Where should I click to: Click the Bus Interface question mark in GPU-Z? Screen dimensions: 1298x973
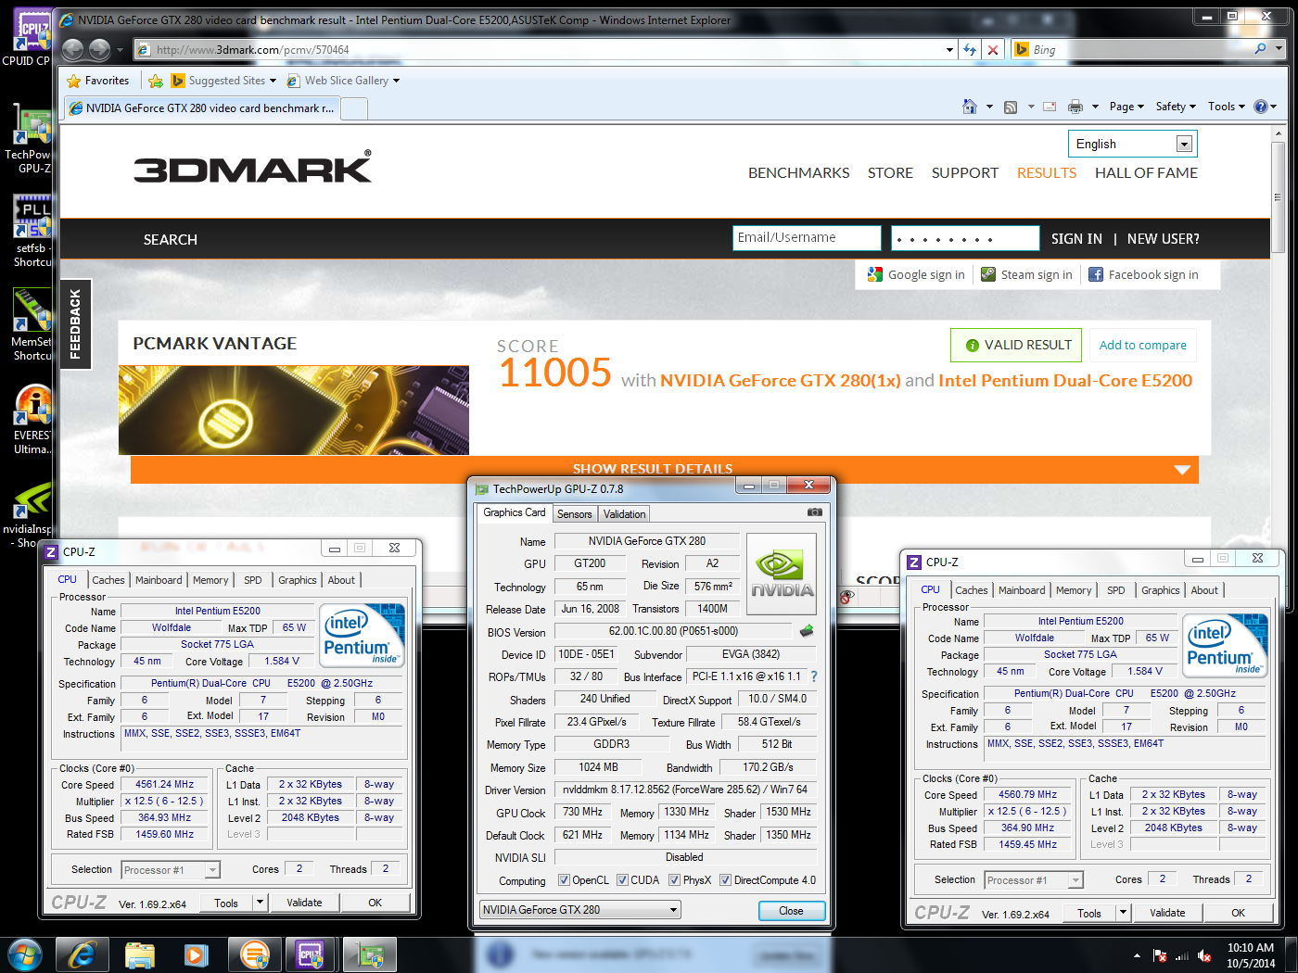(814, 676)
